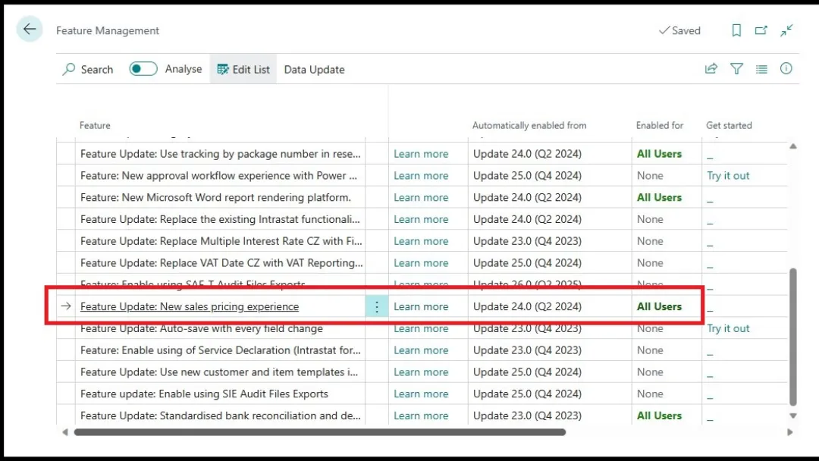Click the horizontal scrollbar thumb
Viewport: 819px width, 461px height.
pyautogui.click(x=320, y=432)
